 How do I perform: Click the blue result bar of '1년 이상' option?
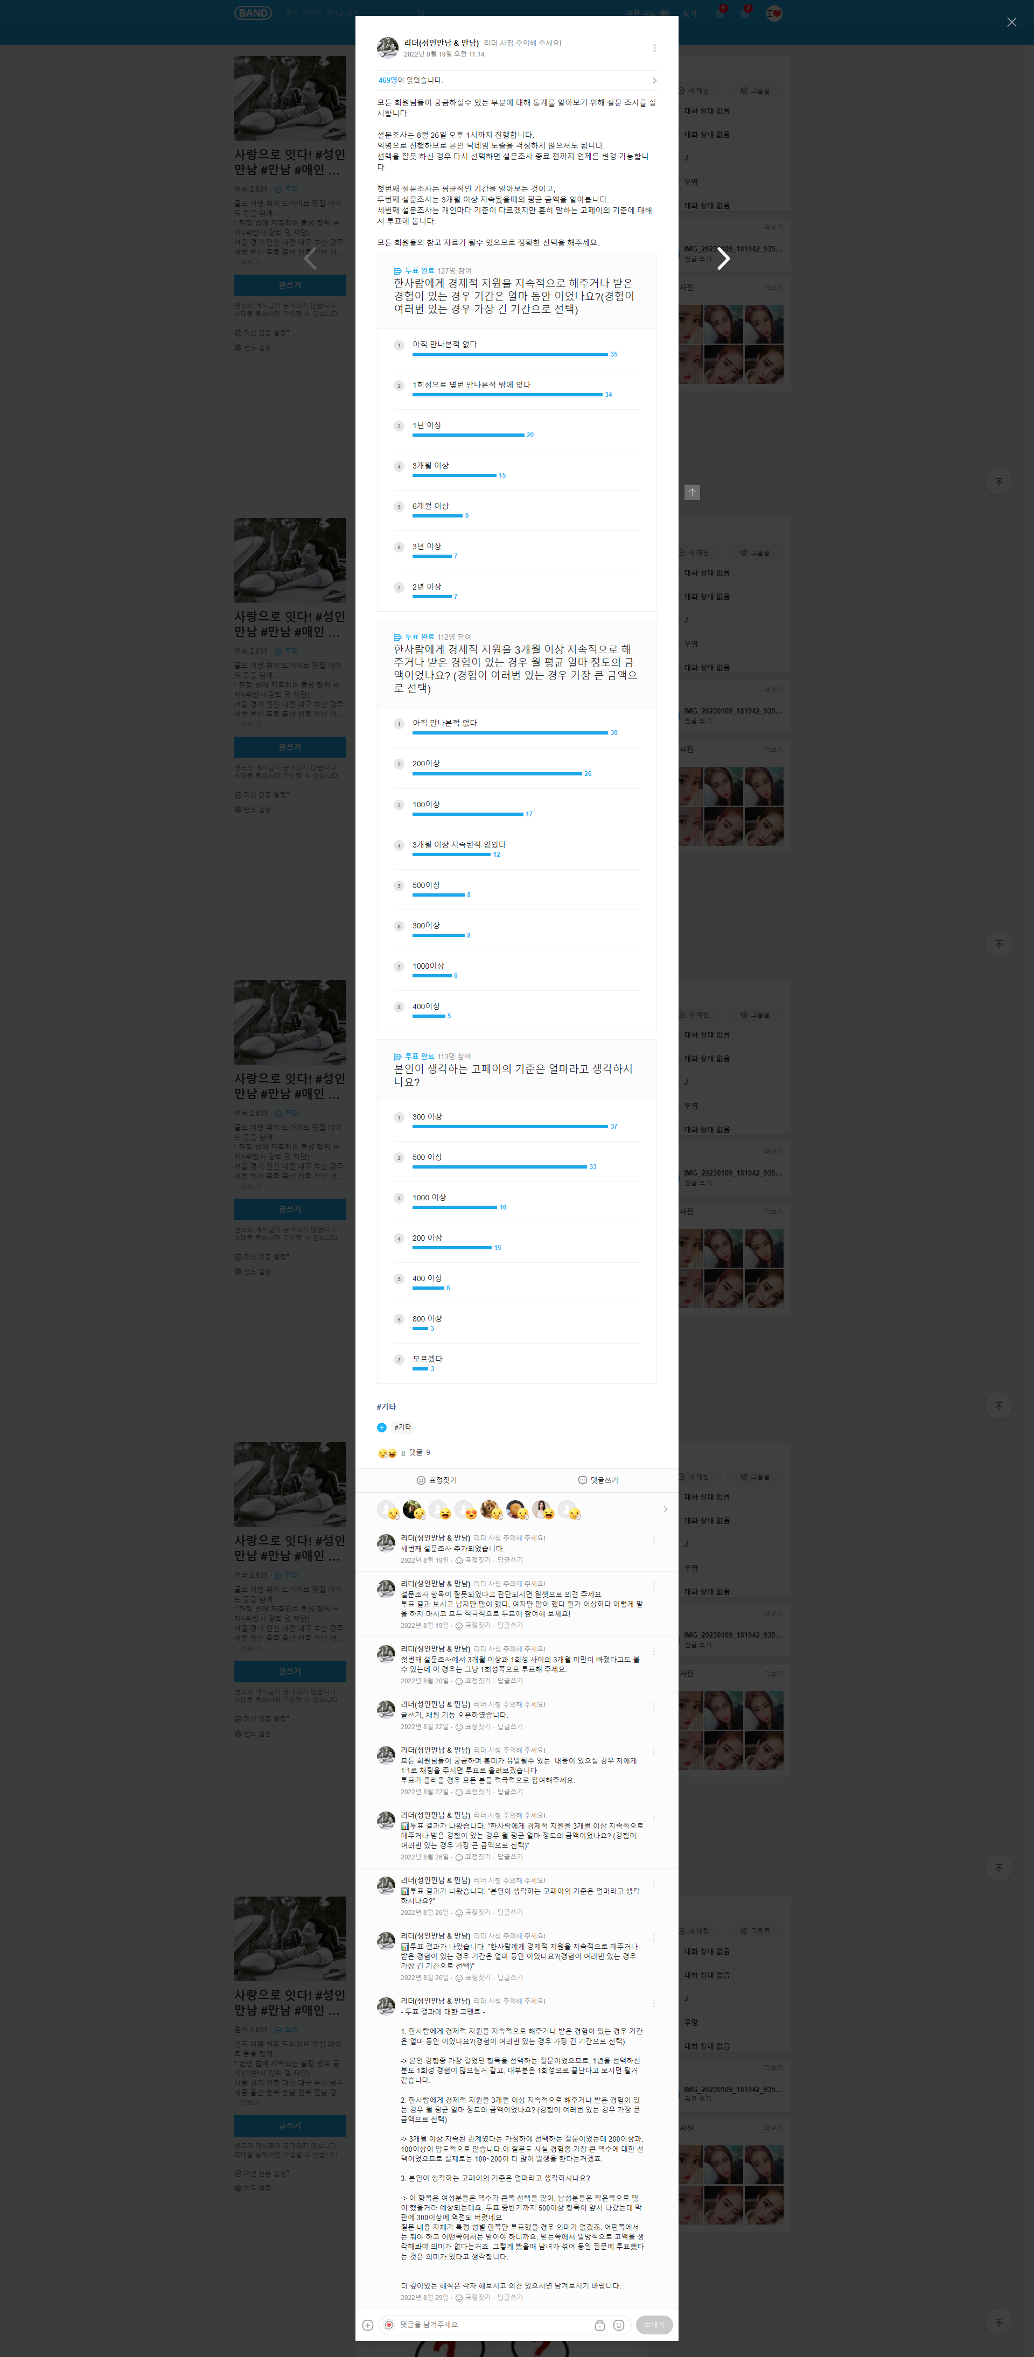pyautogui.click(x=467, y=435)
